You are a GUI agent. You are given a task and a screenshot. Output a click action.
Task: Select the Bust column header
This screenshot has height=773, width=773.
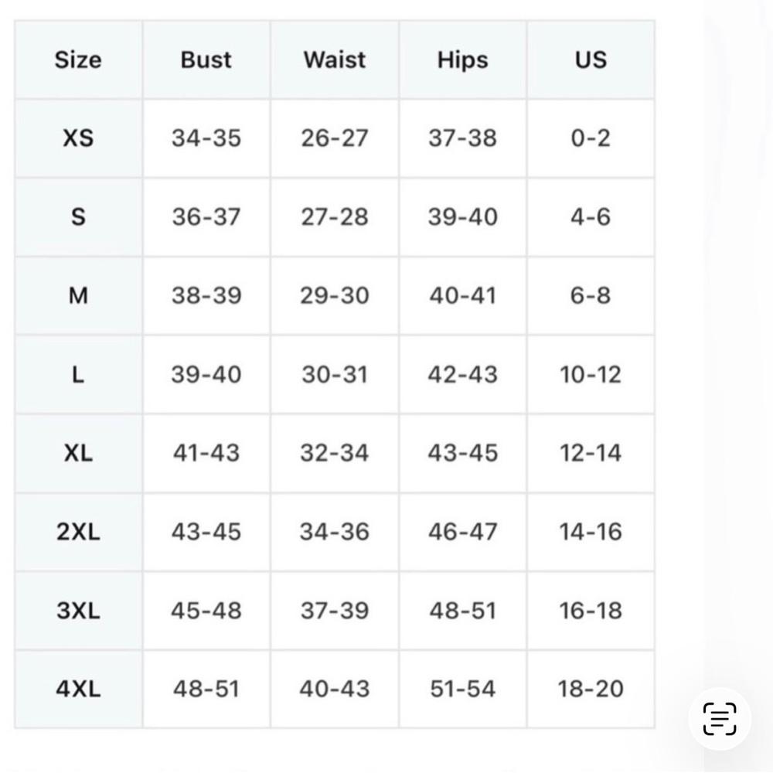click(x=206, y=60)
